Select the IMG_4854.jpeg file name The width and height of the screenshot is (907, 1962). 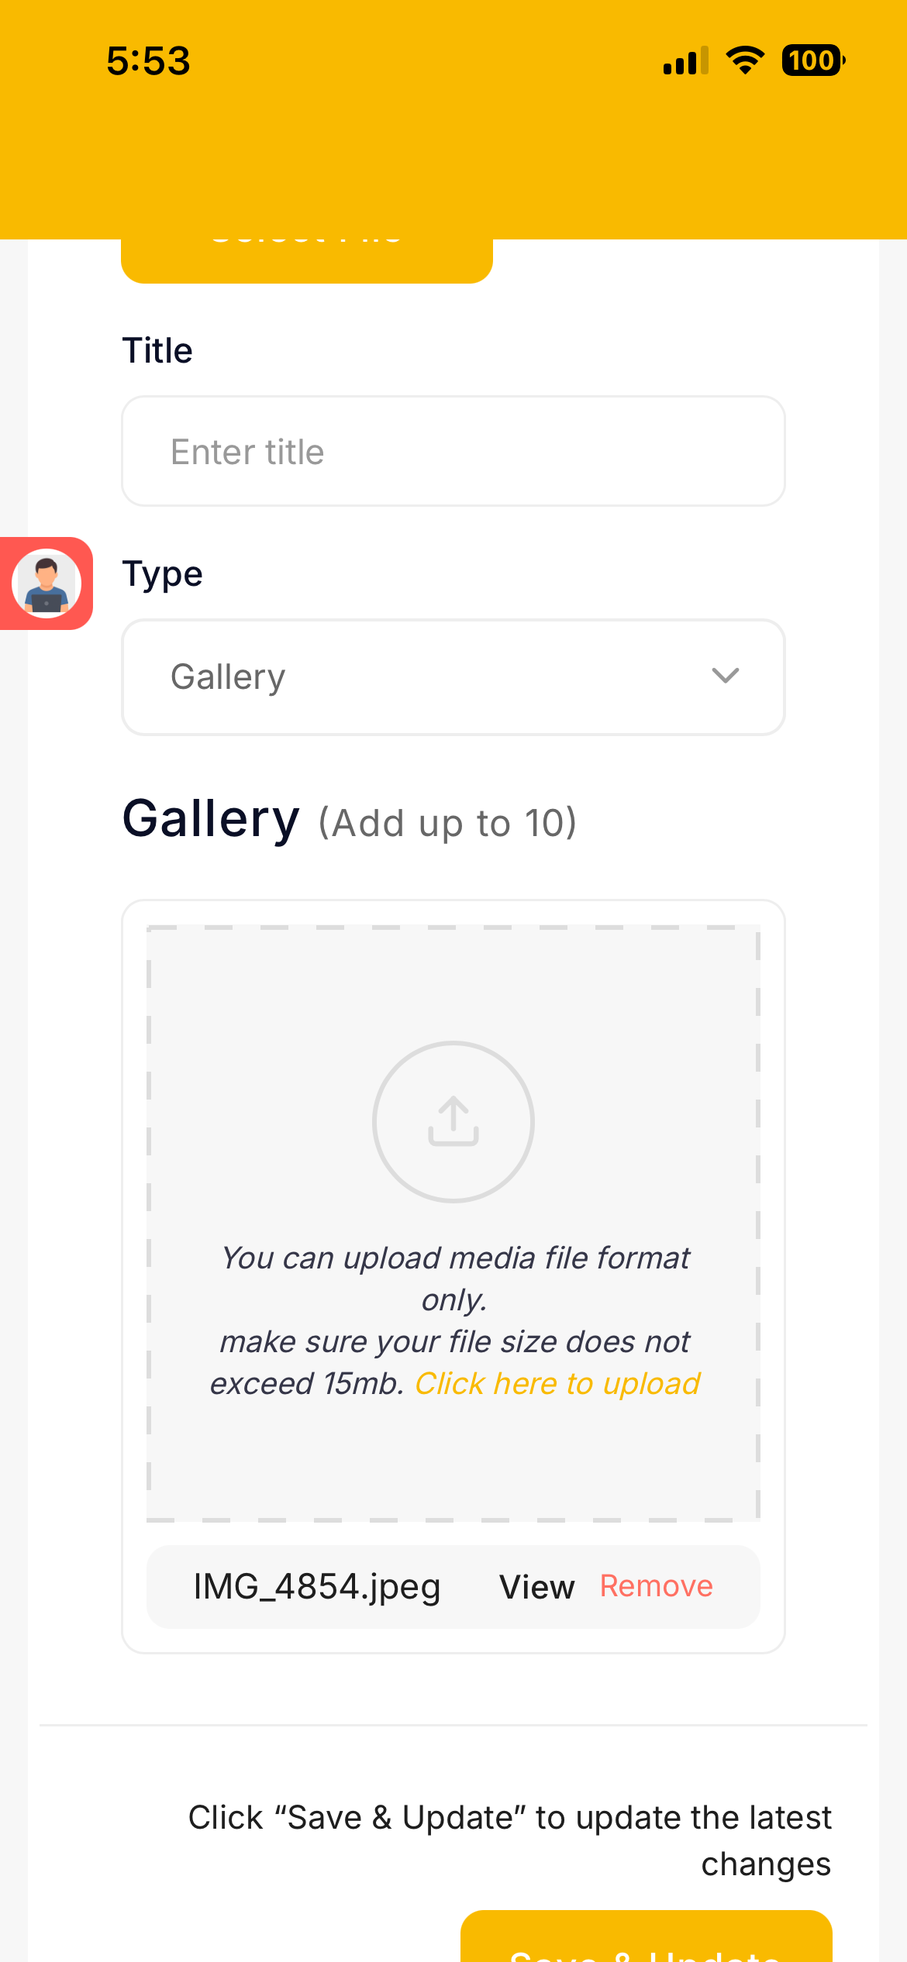click(316, 1587)
